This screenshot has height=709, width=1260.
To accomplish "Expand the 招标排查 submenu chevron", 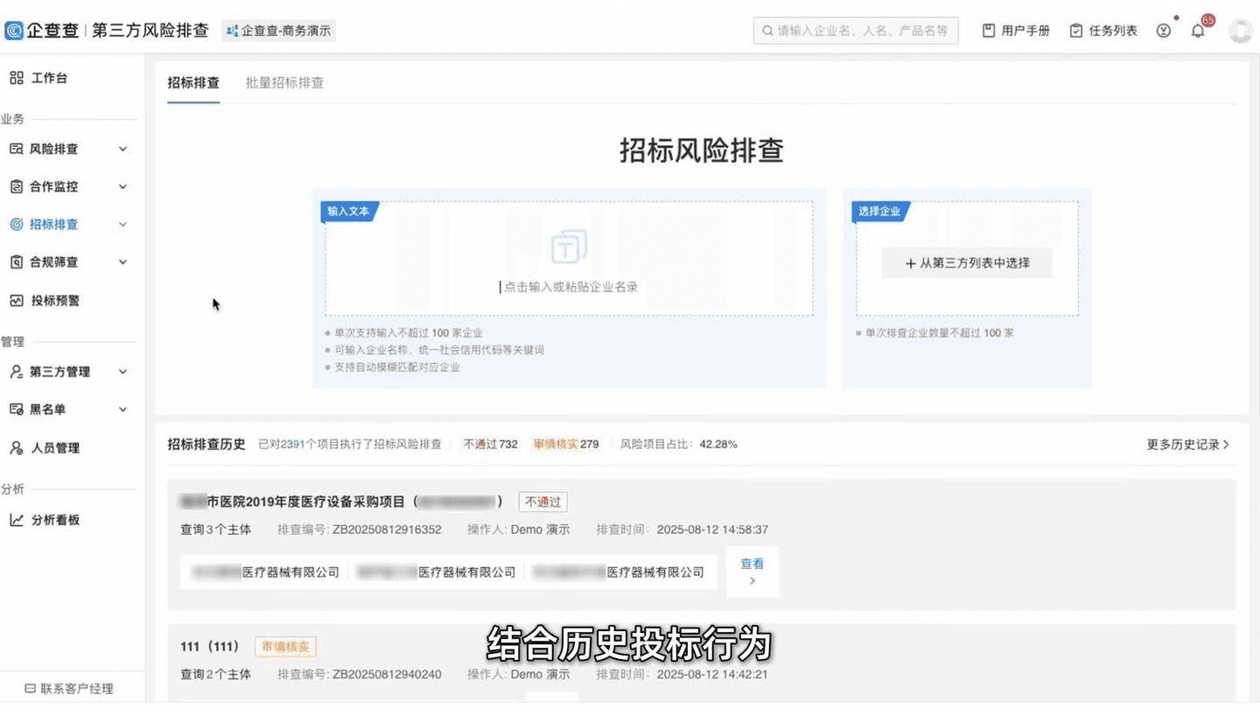I will pyautogui.click(x=122, y=224).
